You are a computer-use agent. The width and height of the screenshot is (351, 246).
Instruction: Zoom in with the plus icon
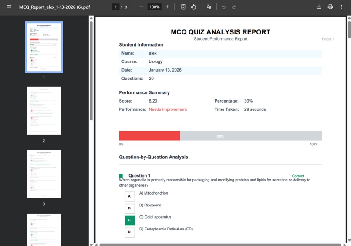click(x=168, y=7)
